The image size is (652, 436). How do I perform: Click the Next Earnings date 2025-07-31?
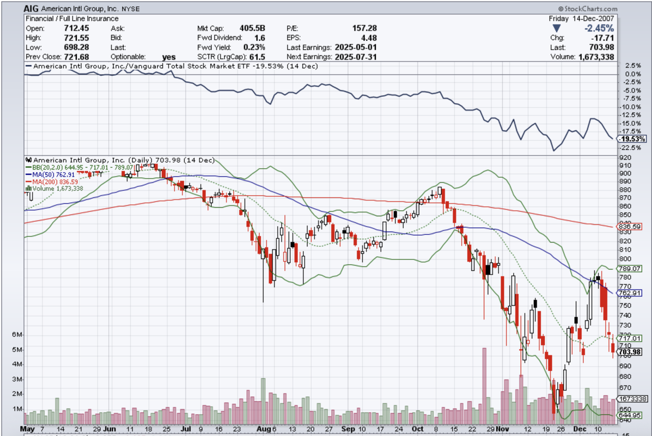coord(356,57)
